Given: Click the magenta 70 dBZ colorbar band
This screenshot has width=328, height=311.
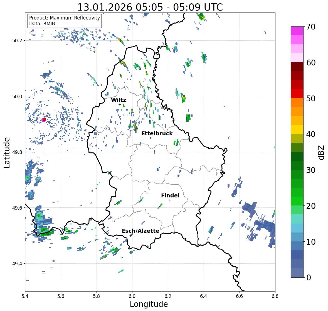Looking at the screenshot, I should pyautogui.click(x=297, y=31).
